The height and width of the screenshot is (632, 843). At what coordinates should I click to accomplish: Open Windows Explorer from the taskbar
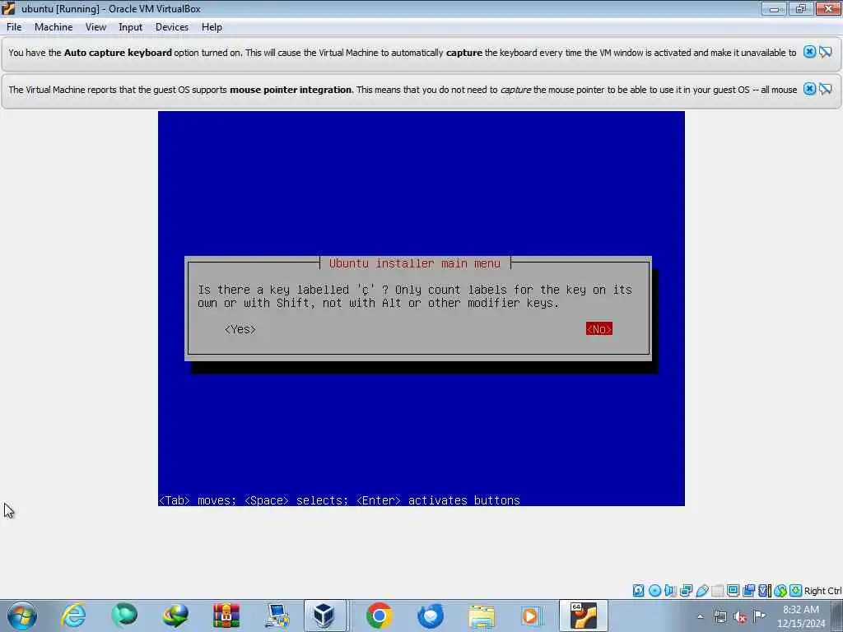[481, 616]
